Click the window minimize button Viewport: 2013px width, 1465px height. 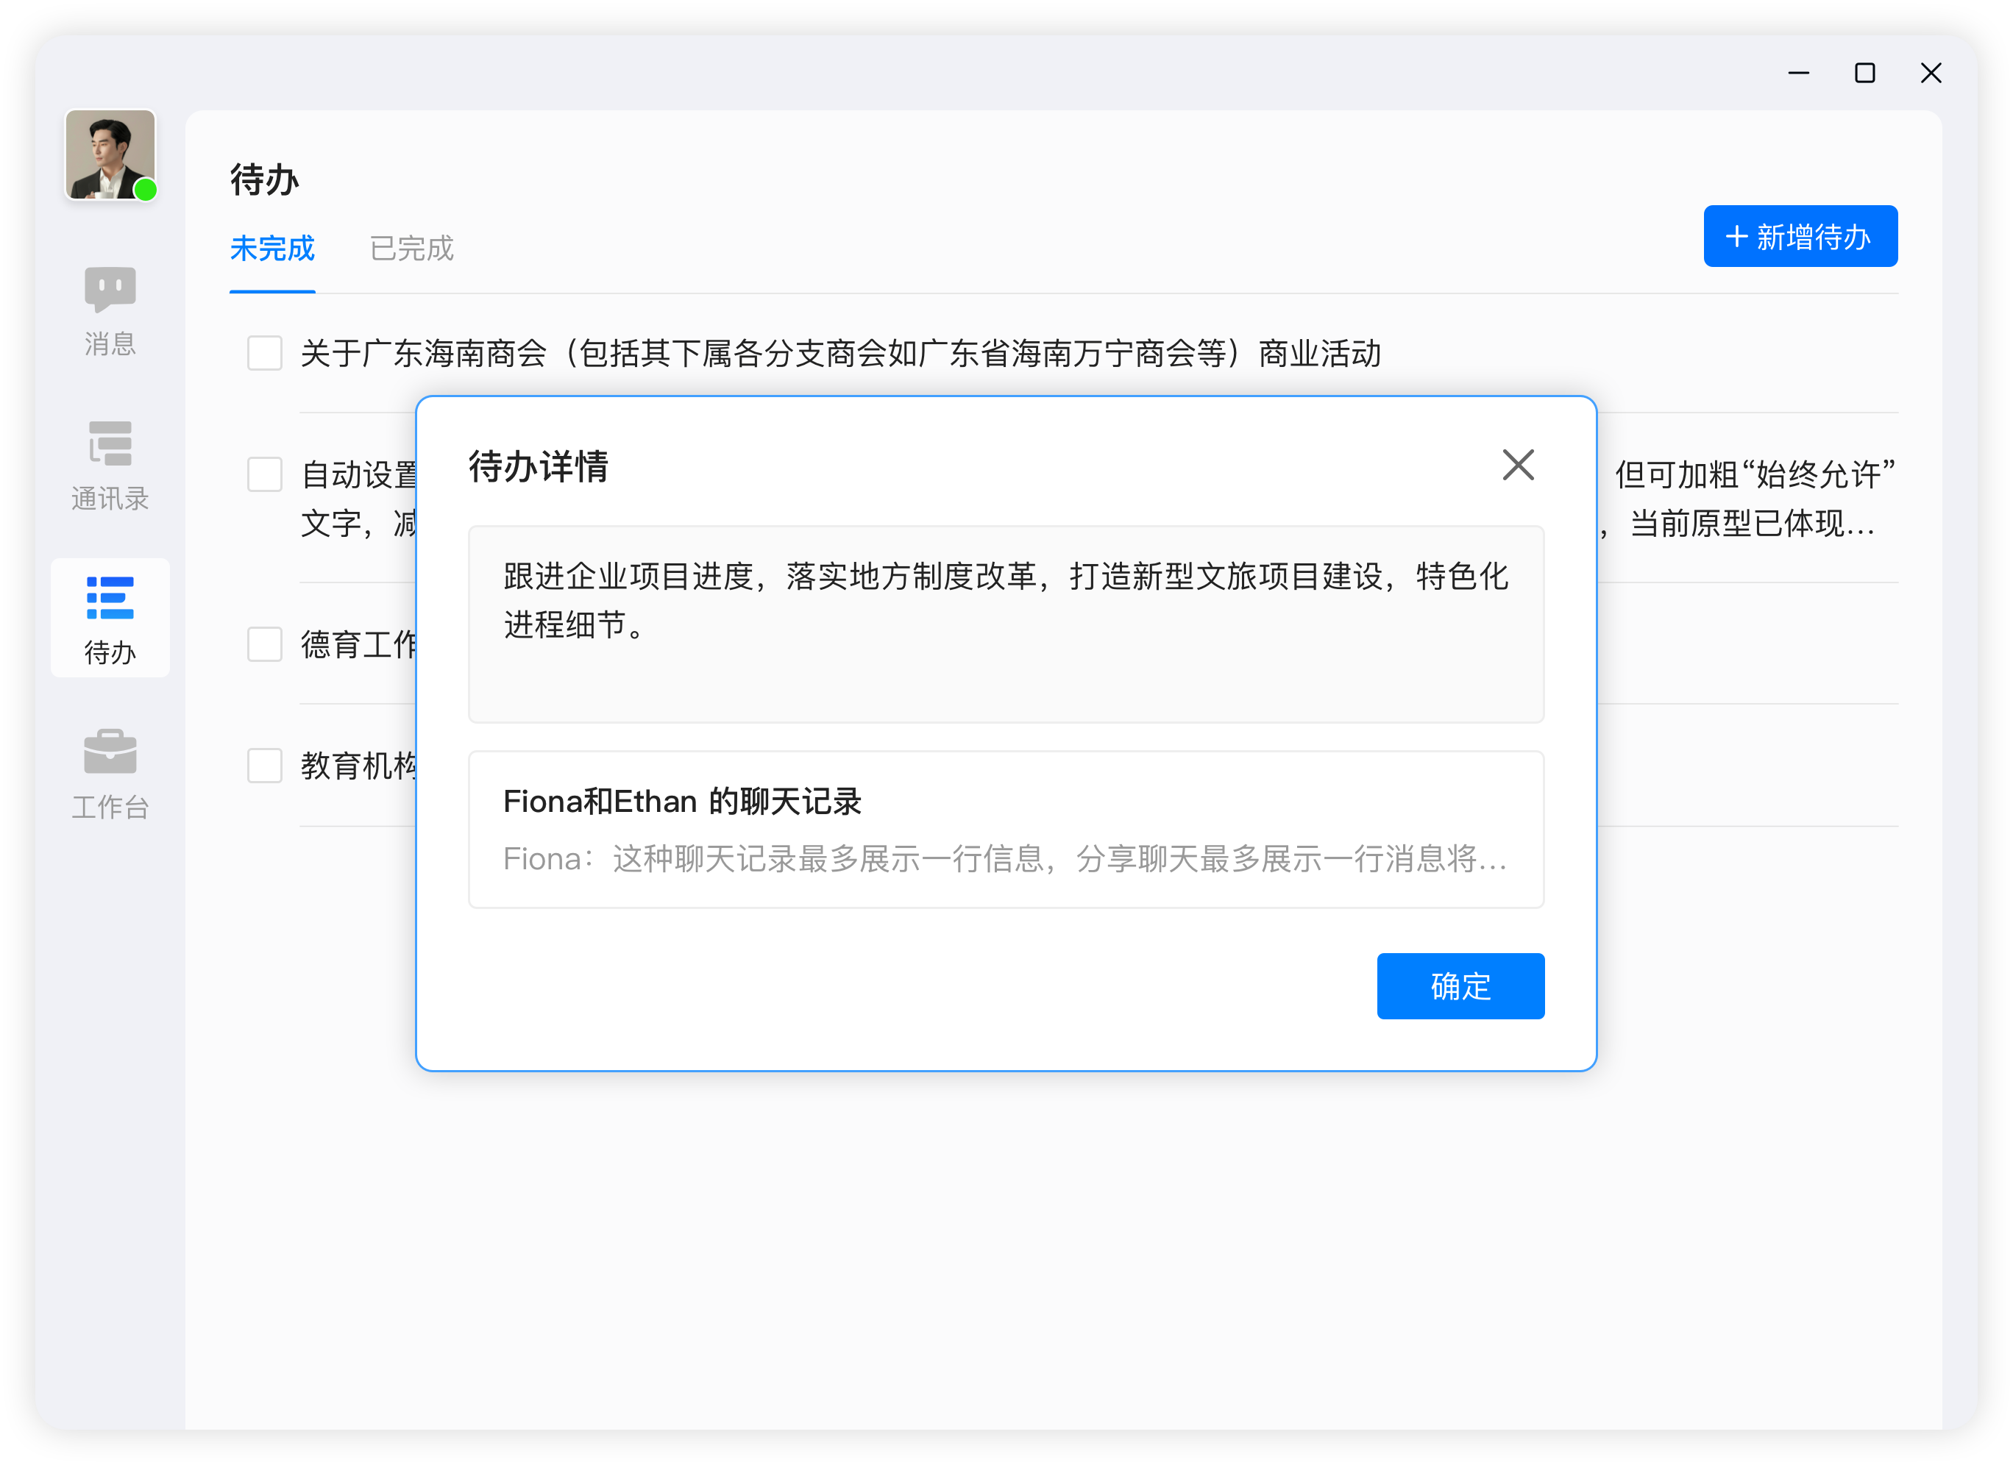(x=1798, y=73)
